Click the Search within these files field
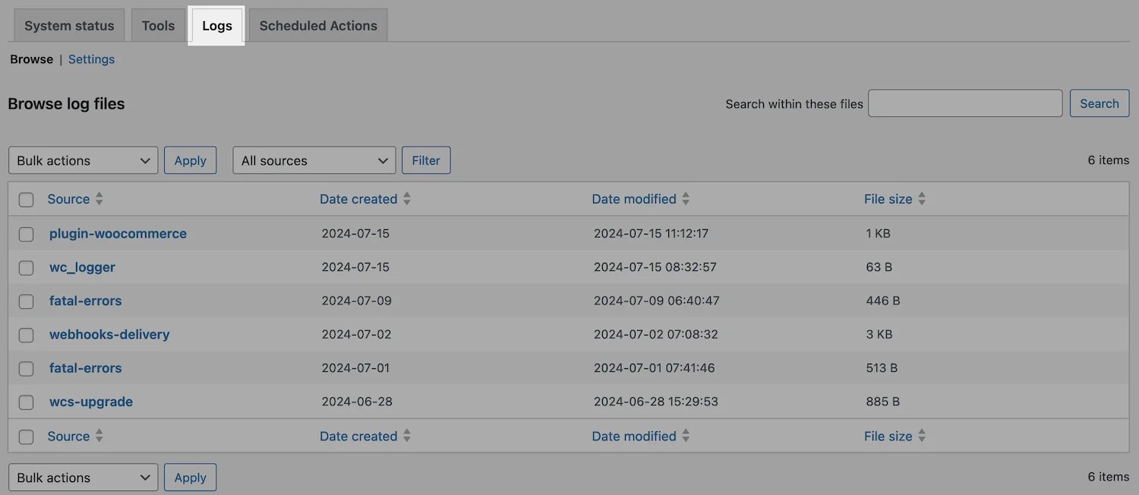The height and width of the screenshot is (495, 1139). tap(965, 103)
